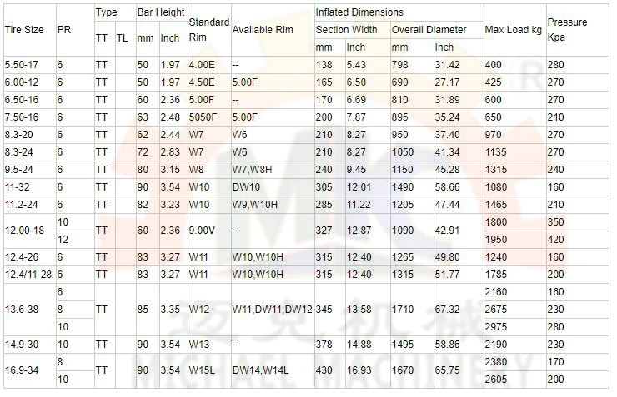Click the Bar Height column header
The width and height of the screenshot is (617, 397).
point(160,12)
